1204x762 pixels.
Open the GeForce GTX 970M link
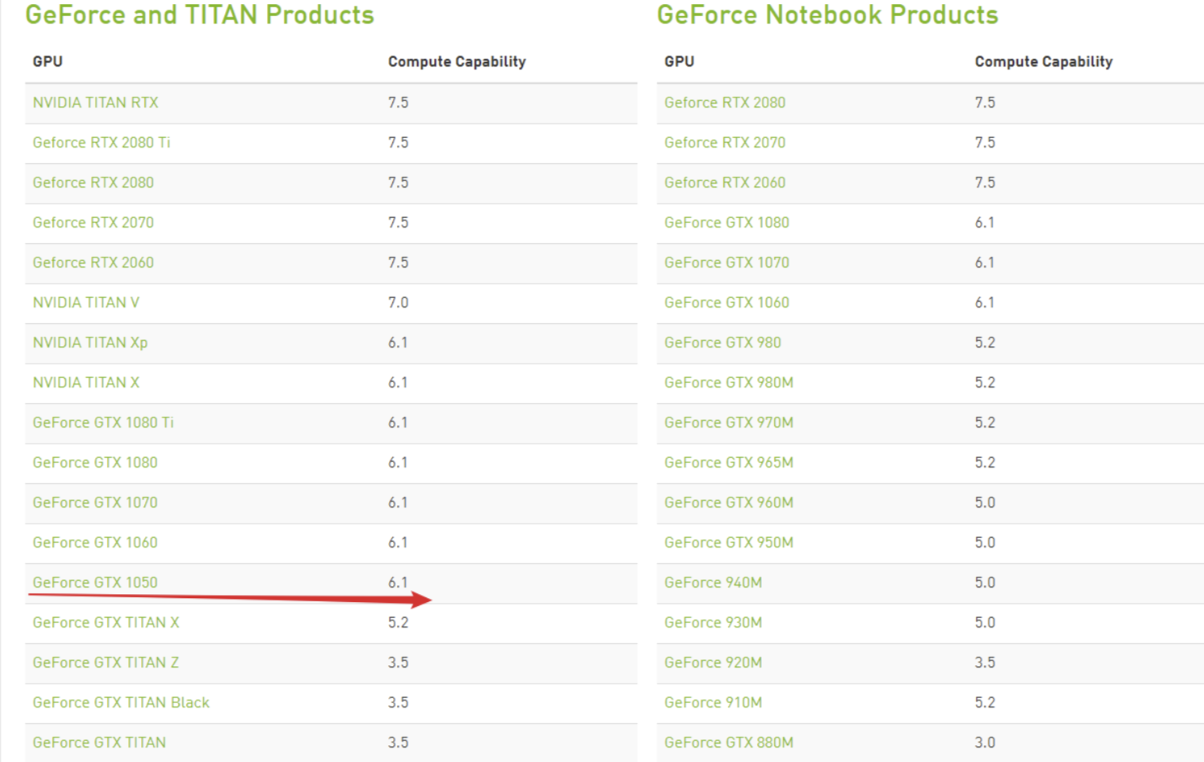click(729, 422)
